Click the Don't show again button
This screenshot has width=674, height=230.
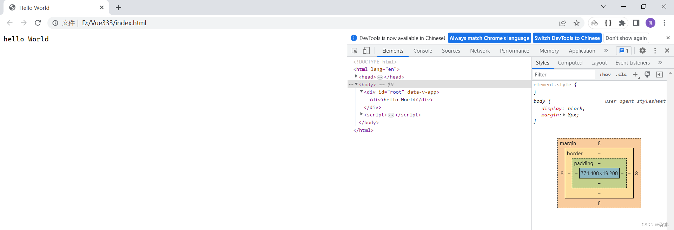point(626,38)
